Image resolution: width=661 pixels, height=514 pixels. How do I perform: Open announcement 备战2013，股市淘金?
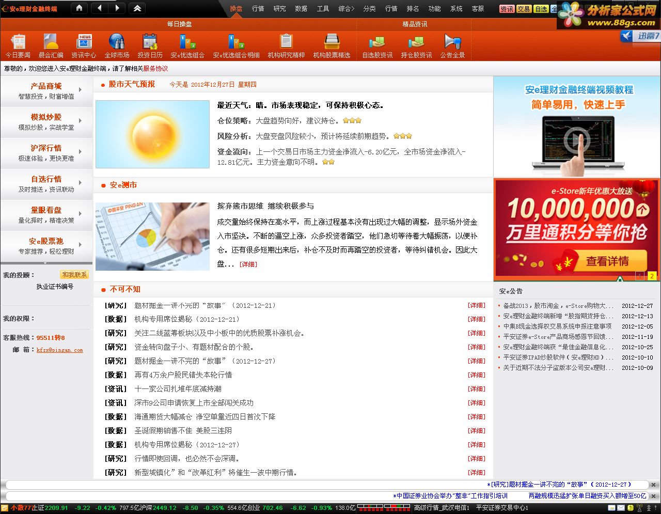coord(559,306)
